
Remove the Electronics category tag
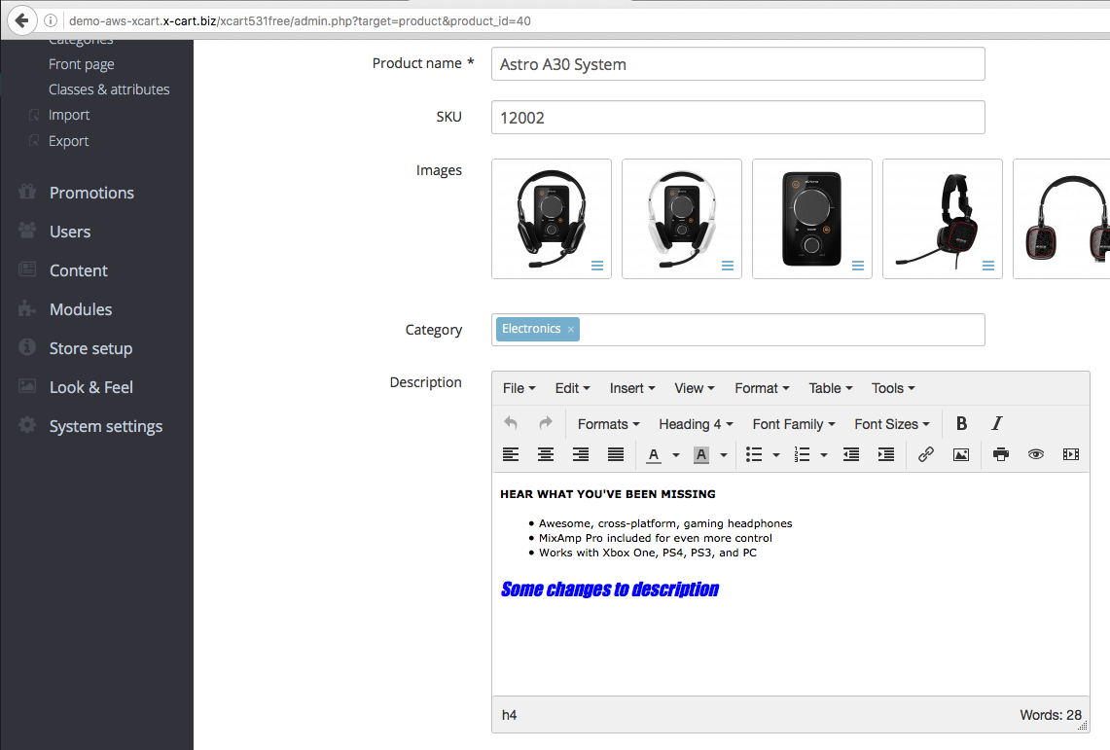(x=571, y=330)
